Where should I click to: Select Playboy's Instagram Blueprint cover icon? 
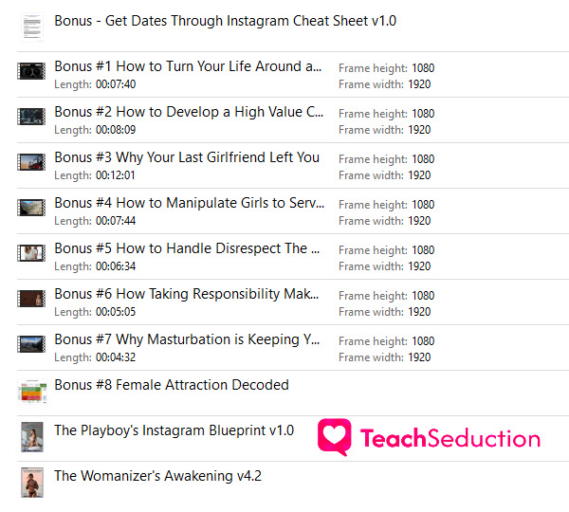pyautogui.click(x=32, y=437)
